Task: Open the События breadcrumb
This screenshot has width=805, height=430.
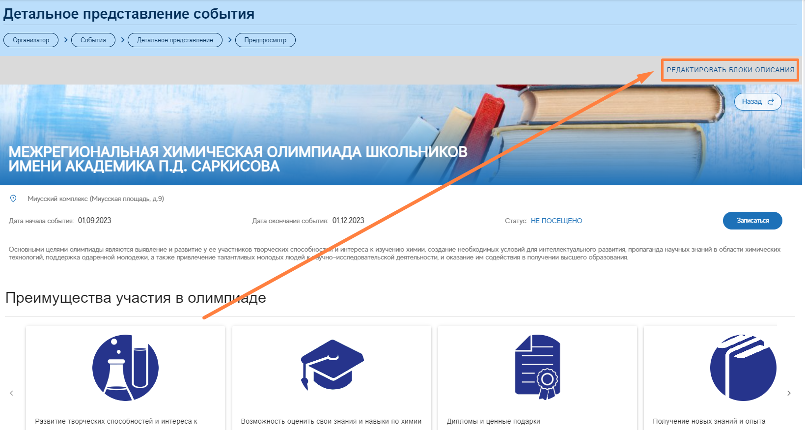Action: tap(93, 40)
